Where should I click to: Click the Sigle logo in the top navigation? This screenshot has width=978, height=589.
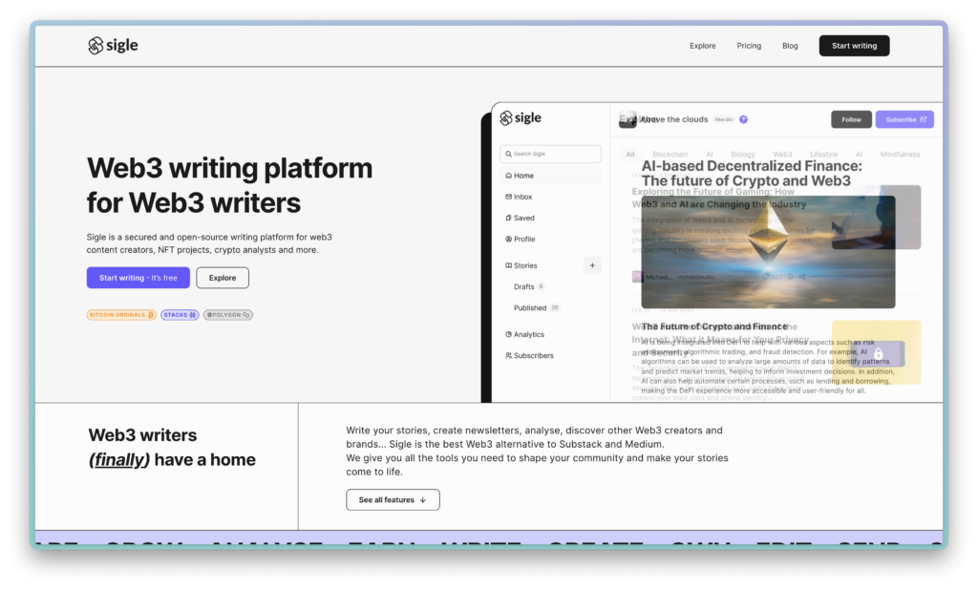coord(113,46)
